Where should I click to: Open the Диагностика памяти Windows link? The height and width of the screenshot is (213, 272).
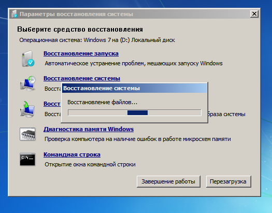point(89,129)
